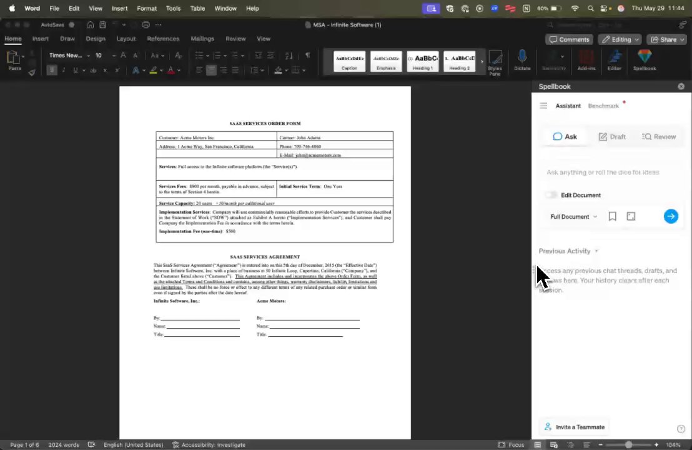This screenshot has height=450, width=692.
Task: Clear all formatting icon
Action: [x=178, y=56]
